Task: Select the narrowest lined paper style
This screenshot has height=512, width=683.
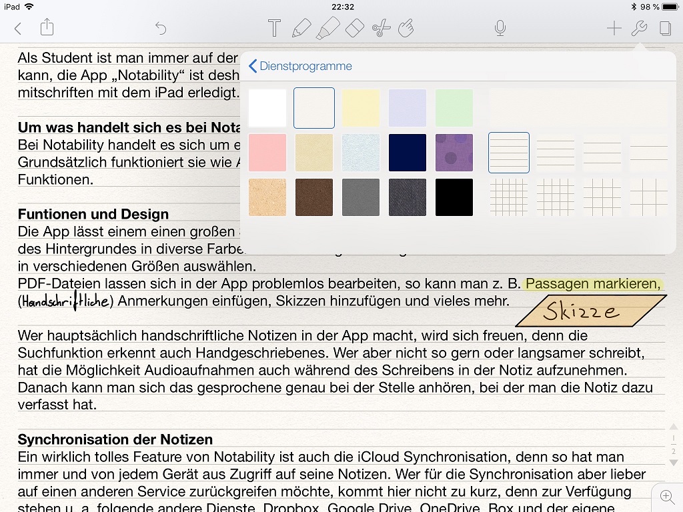Action: click(x=509, y=153)
